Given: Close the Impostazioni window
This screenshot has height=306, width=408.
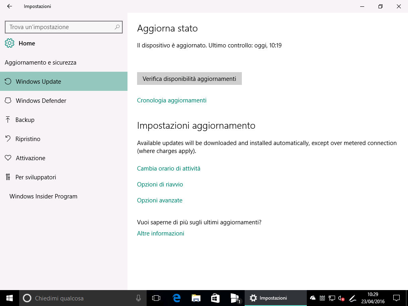Looking at the screenshot, I should (398, 6).
